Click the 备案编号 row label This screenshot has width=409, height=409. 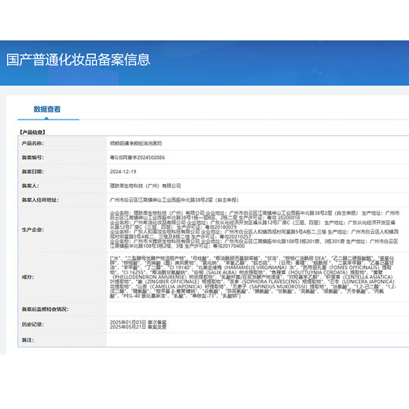(33, 157)
